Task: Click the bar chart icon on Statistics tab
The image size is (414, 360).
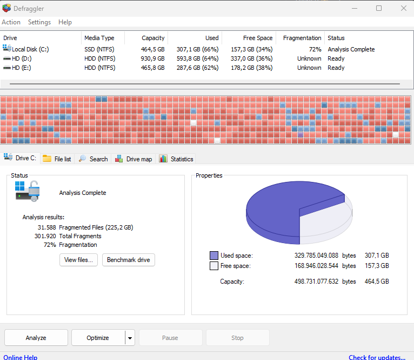Action: (x=163, y=159)
